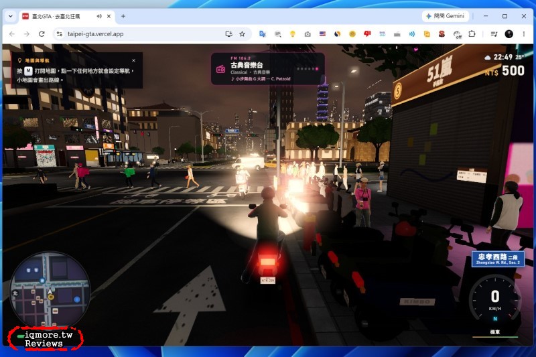Dismiss the 地圖與導航 hint panel
The height and width of the screenshot is (357, 536).
(x=133, y=60)
